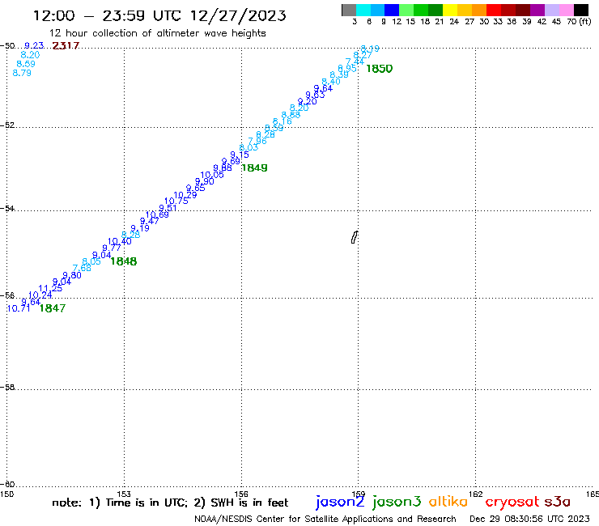Click the 9.15 wave height value

(x=240, y=155)
